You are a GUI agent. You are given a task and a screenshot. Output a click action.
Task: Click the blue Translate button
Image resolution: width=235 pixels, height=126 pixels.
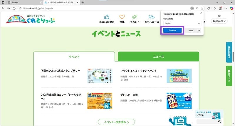(172, 30)
